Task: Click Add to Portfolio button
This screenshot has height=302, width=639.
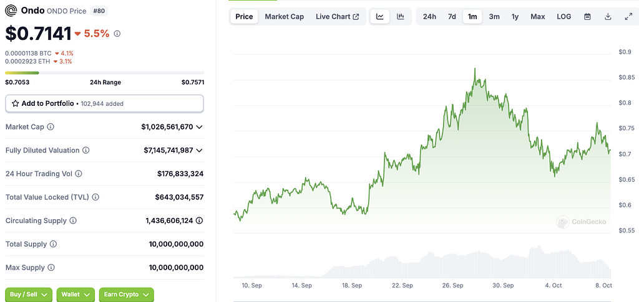Action: coord(104,103)
